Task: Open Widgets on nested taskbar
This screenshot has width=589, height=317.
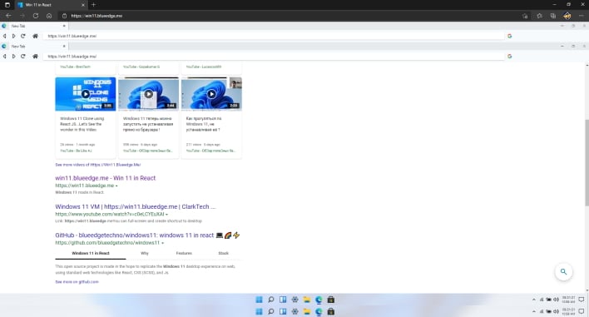Action: coord(283,300)
